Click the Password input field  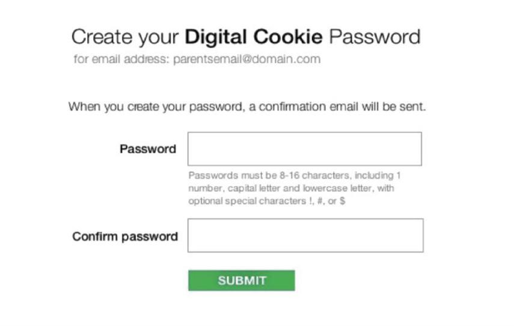click(304, 149)
